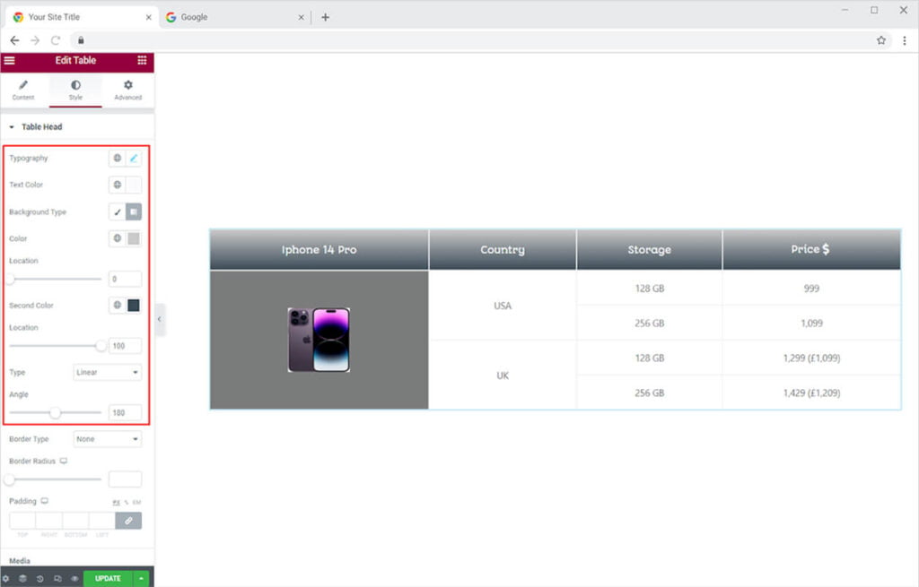Screen dimensions: 919x587
Task: Open Responsive Mode in bottom bar
Action: pyautogui.click(x=57, y=579)
